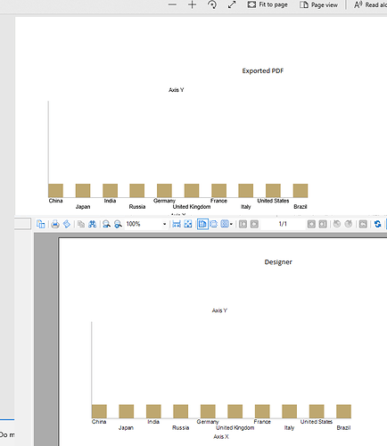Enter fullscreen with the expand arrows icon
The width and height of the screenshot is (387, 446).
(232, 4)
